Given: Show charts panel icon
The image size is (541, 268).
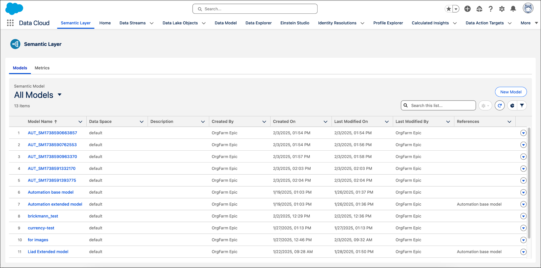Looking at the screenshot, I should tap(512, 106).
